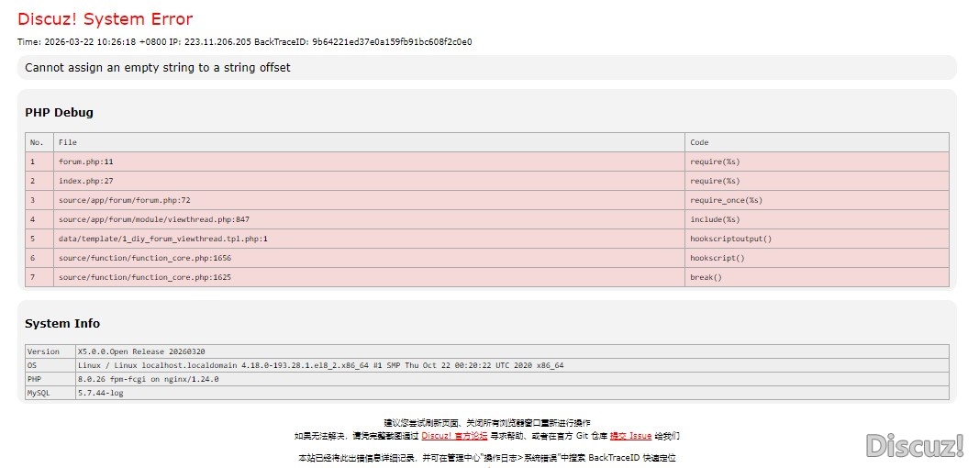Click the require_once(%s) code cell
Image resolution: width=979 pixels, height=468 pixels.
(x=817, y=201)
